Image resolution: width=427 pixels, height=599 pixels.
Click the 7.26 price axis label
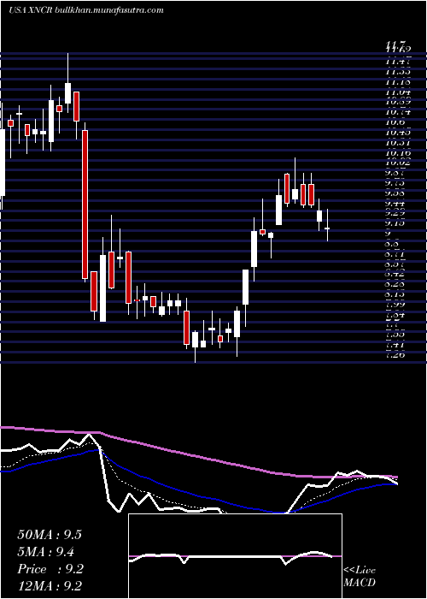395,355
